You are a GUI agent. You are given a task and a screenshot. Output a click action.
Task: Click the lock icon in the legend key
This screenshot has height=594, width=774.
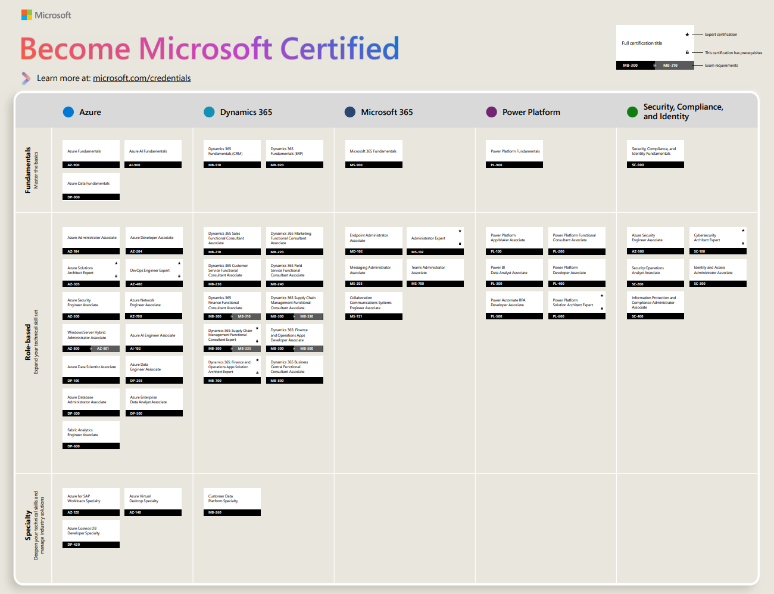tap(688, 52)
